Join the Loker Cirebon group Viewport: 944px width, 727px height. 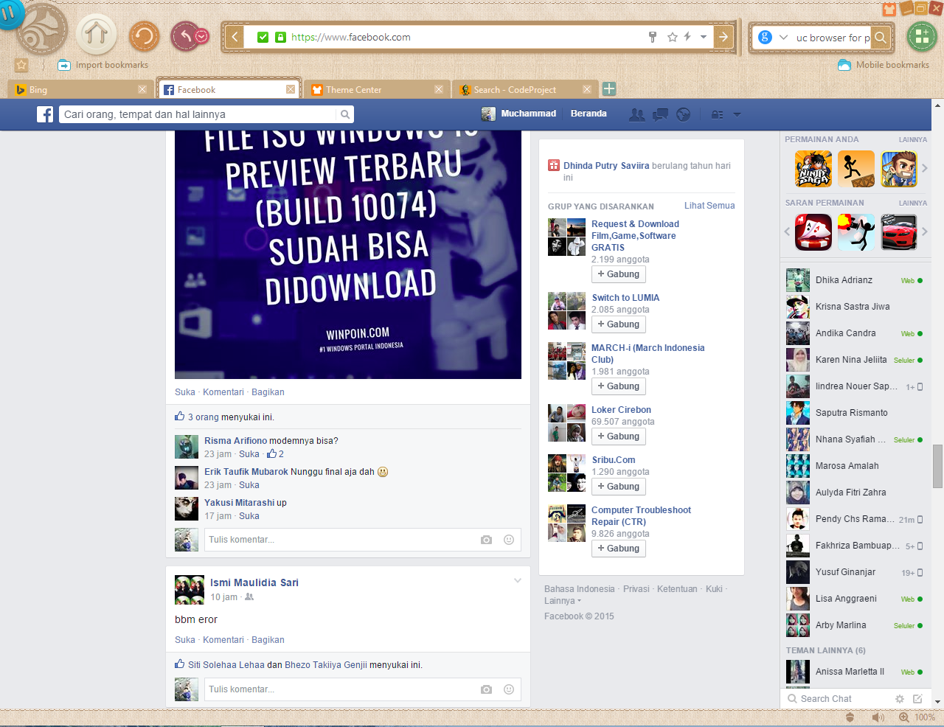pos(619,436)
